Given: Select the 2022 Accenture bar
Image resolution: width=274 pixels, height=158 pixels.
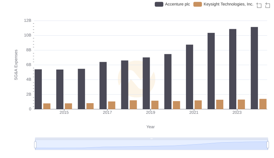Looking at the screenshot, I should (x=211, y=71).
